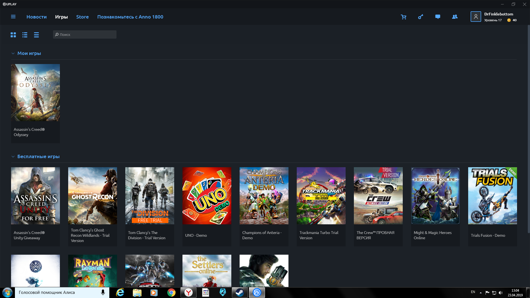The width and height of the screenshot is (530, 298).
Task: Click the Uplay taskbar icon
Action: 257,292
